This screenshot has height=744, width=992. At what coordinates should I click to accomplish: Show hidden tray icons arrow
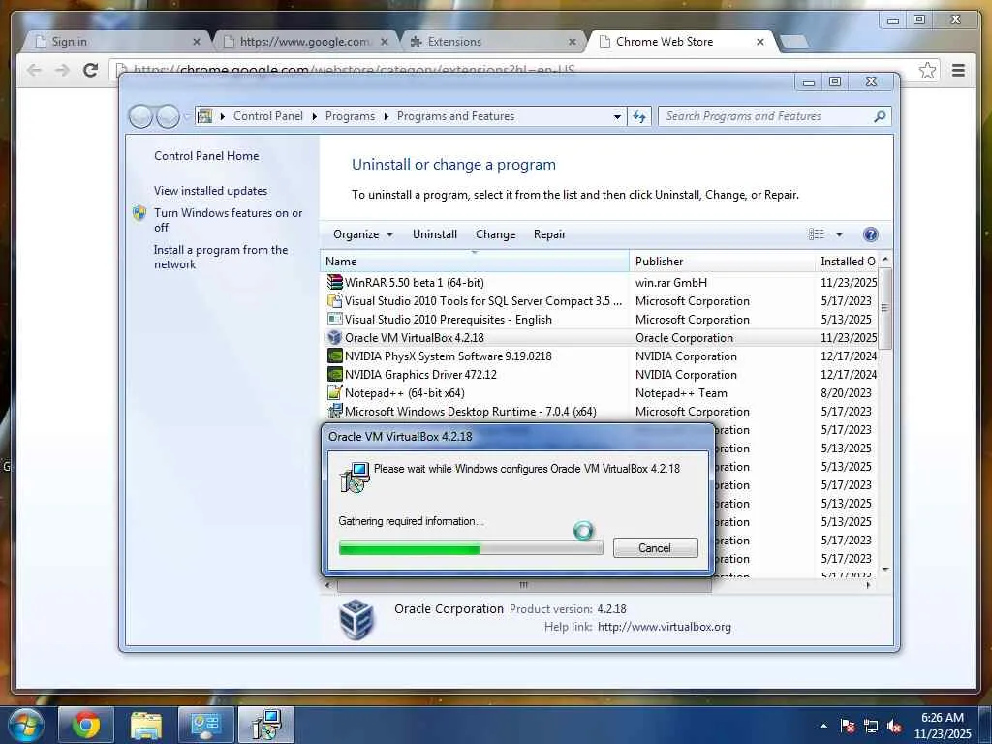coord(823,726)
